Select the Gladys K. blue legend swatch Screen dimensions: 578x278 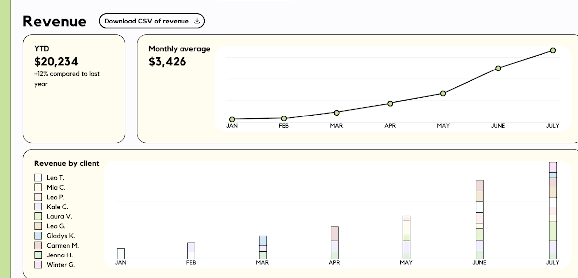pos(38,236)
